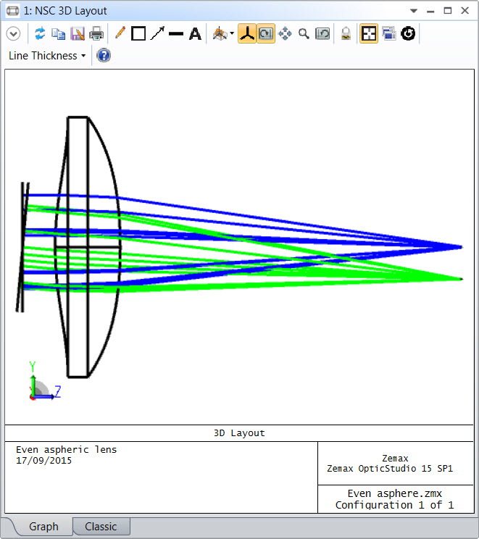Toggle the rotate view button
The height and width of the screenshot is (539, 479).
(266, 33)
